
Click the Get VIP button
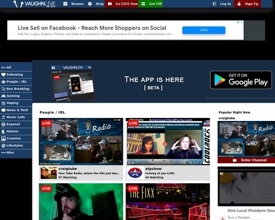pyautogui.click(x=151, y=4)
